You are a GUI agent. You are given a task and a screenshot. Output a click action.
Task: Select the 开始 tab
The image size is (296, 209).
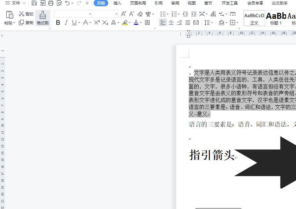click(101, 3)
